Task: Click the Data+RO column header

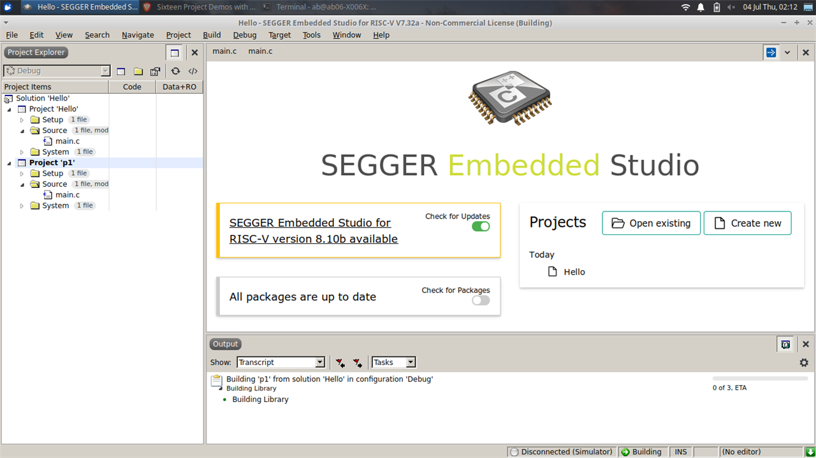Action: 180,87
